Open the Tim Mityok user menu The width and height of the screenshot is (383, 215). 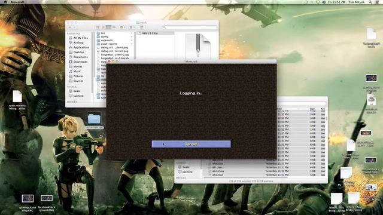coord(357,2)
